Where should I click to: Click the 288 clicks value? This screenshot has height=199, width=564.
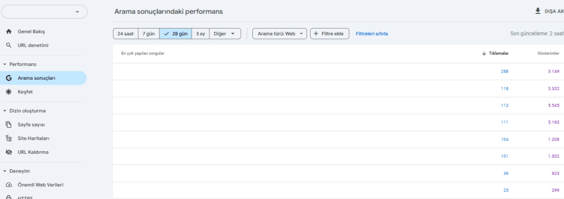505,71
